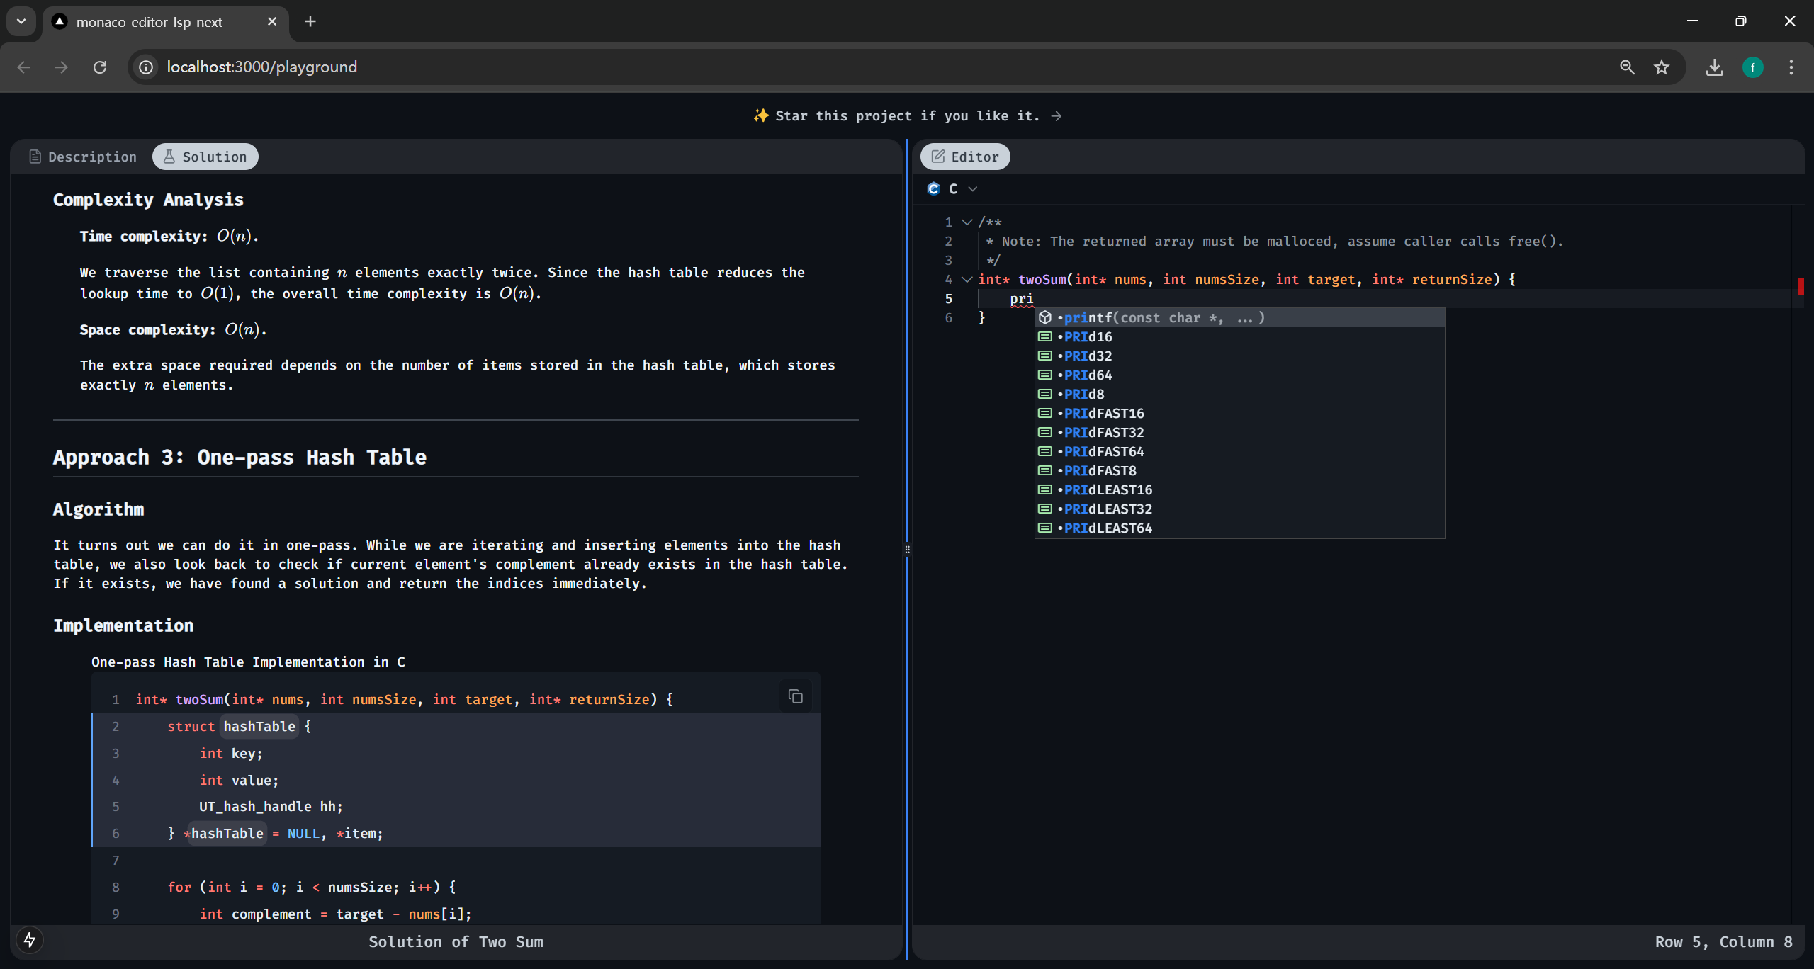1814x969 pixels.
Task: Switch to the Description tab
Action: pyautogui.click(x=83, y=157)
